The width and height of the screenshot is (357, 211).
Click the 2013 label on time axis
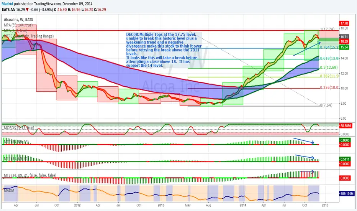coord(161,205)
